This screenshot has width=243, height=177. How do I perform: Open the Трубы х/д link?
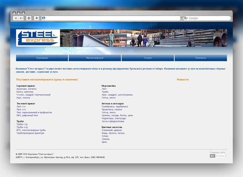[x=22, y=127]
